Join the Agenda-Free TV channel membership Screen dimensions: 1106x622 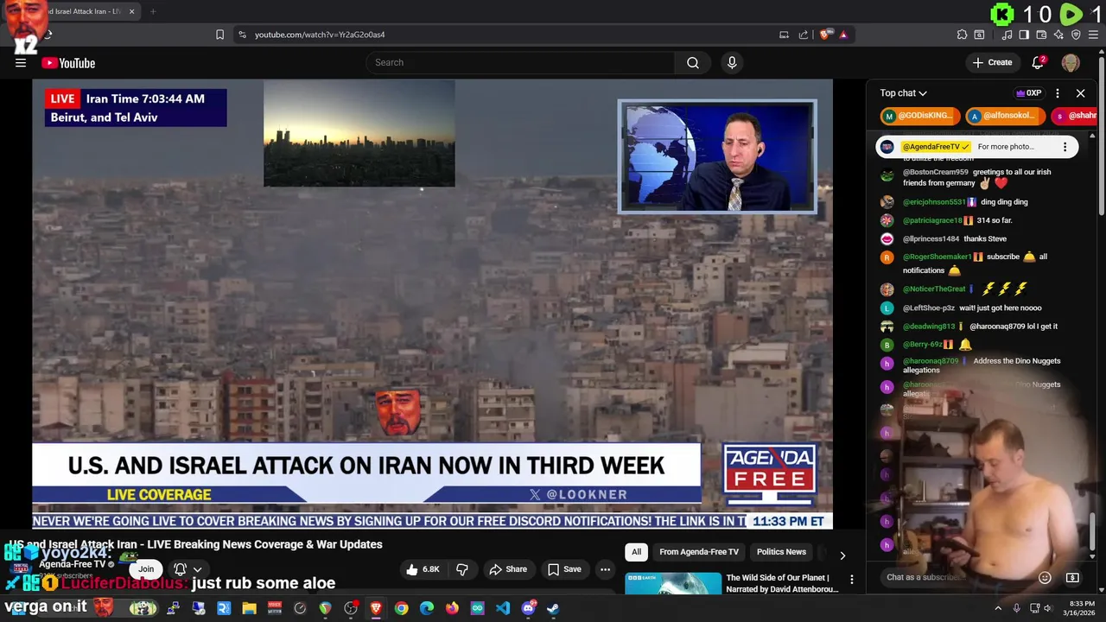pyautogui.click(x=146, y=568)
